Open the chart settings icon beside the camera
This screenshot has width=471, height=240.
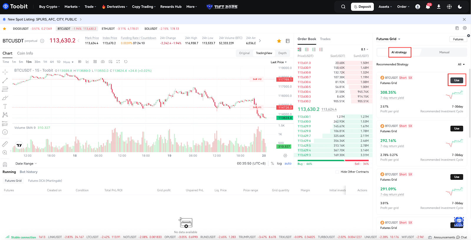[110, 62]
